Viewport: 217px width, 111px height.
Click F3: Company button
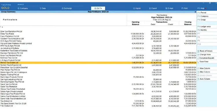tap(207, 16)
